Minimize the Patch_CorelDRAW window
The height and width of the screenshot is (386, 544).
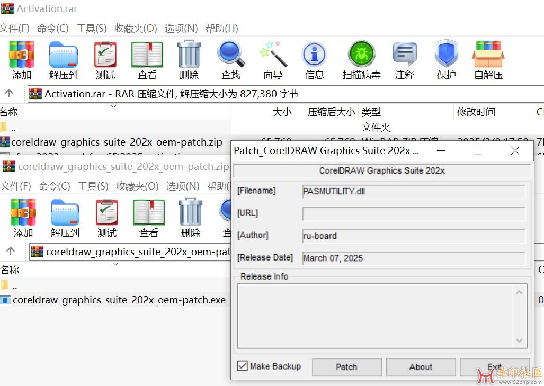[x=441, y=150]
